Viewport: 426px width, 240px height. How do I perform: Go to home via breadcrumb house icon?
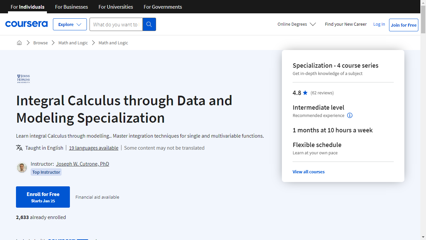(19, 43)
